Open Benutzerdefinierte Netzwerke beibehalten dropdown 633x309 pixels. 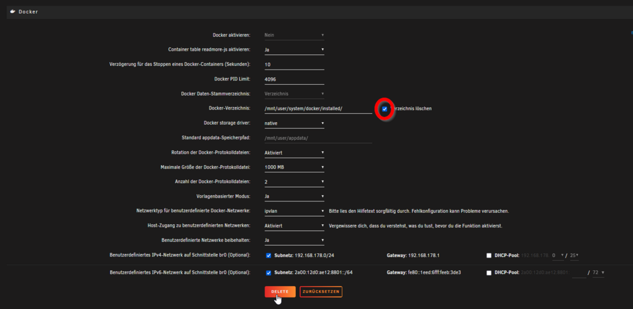click(x=294, y=240)
